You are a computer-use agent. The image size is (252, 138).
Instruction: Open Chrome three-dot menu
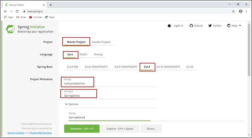pyautogui.click(x=247, y=11)
